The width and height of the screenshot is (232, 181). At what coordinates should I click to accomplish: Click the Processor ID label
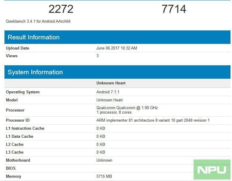[18, 120]
